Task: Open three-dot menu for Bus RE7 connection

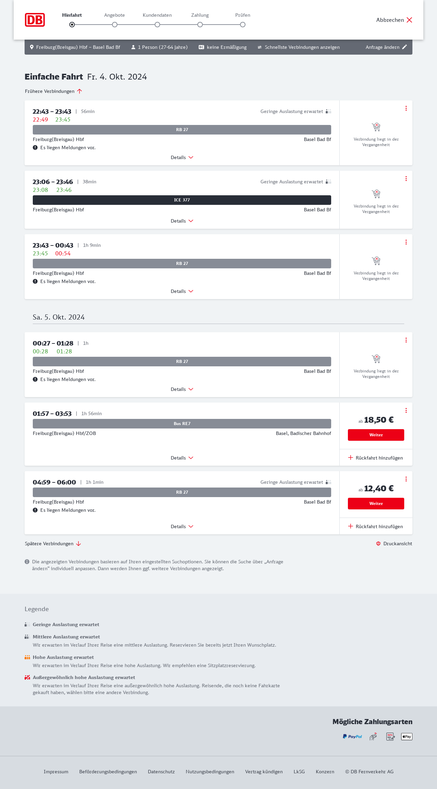Action: 406,410
